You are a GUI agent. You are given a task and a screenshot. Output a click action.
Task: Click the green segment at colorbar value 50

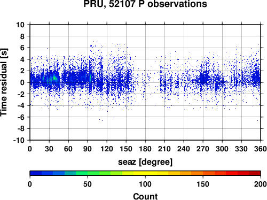pyautogui.click(x=88, y=173)
